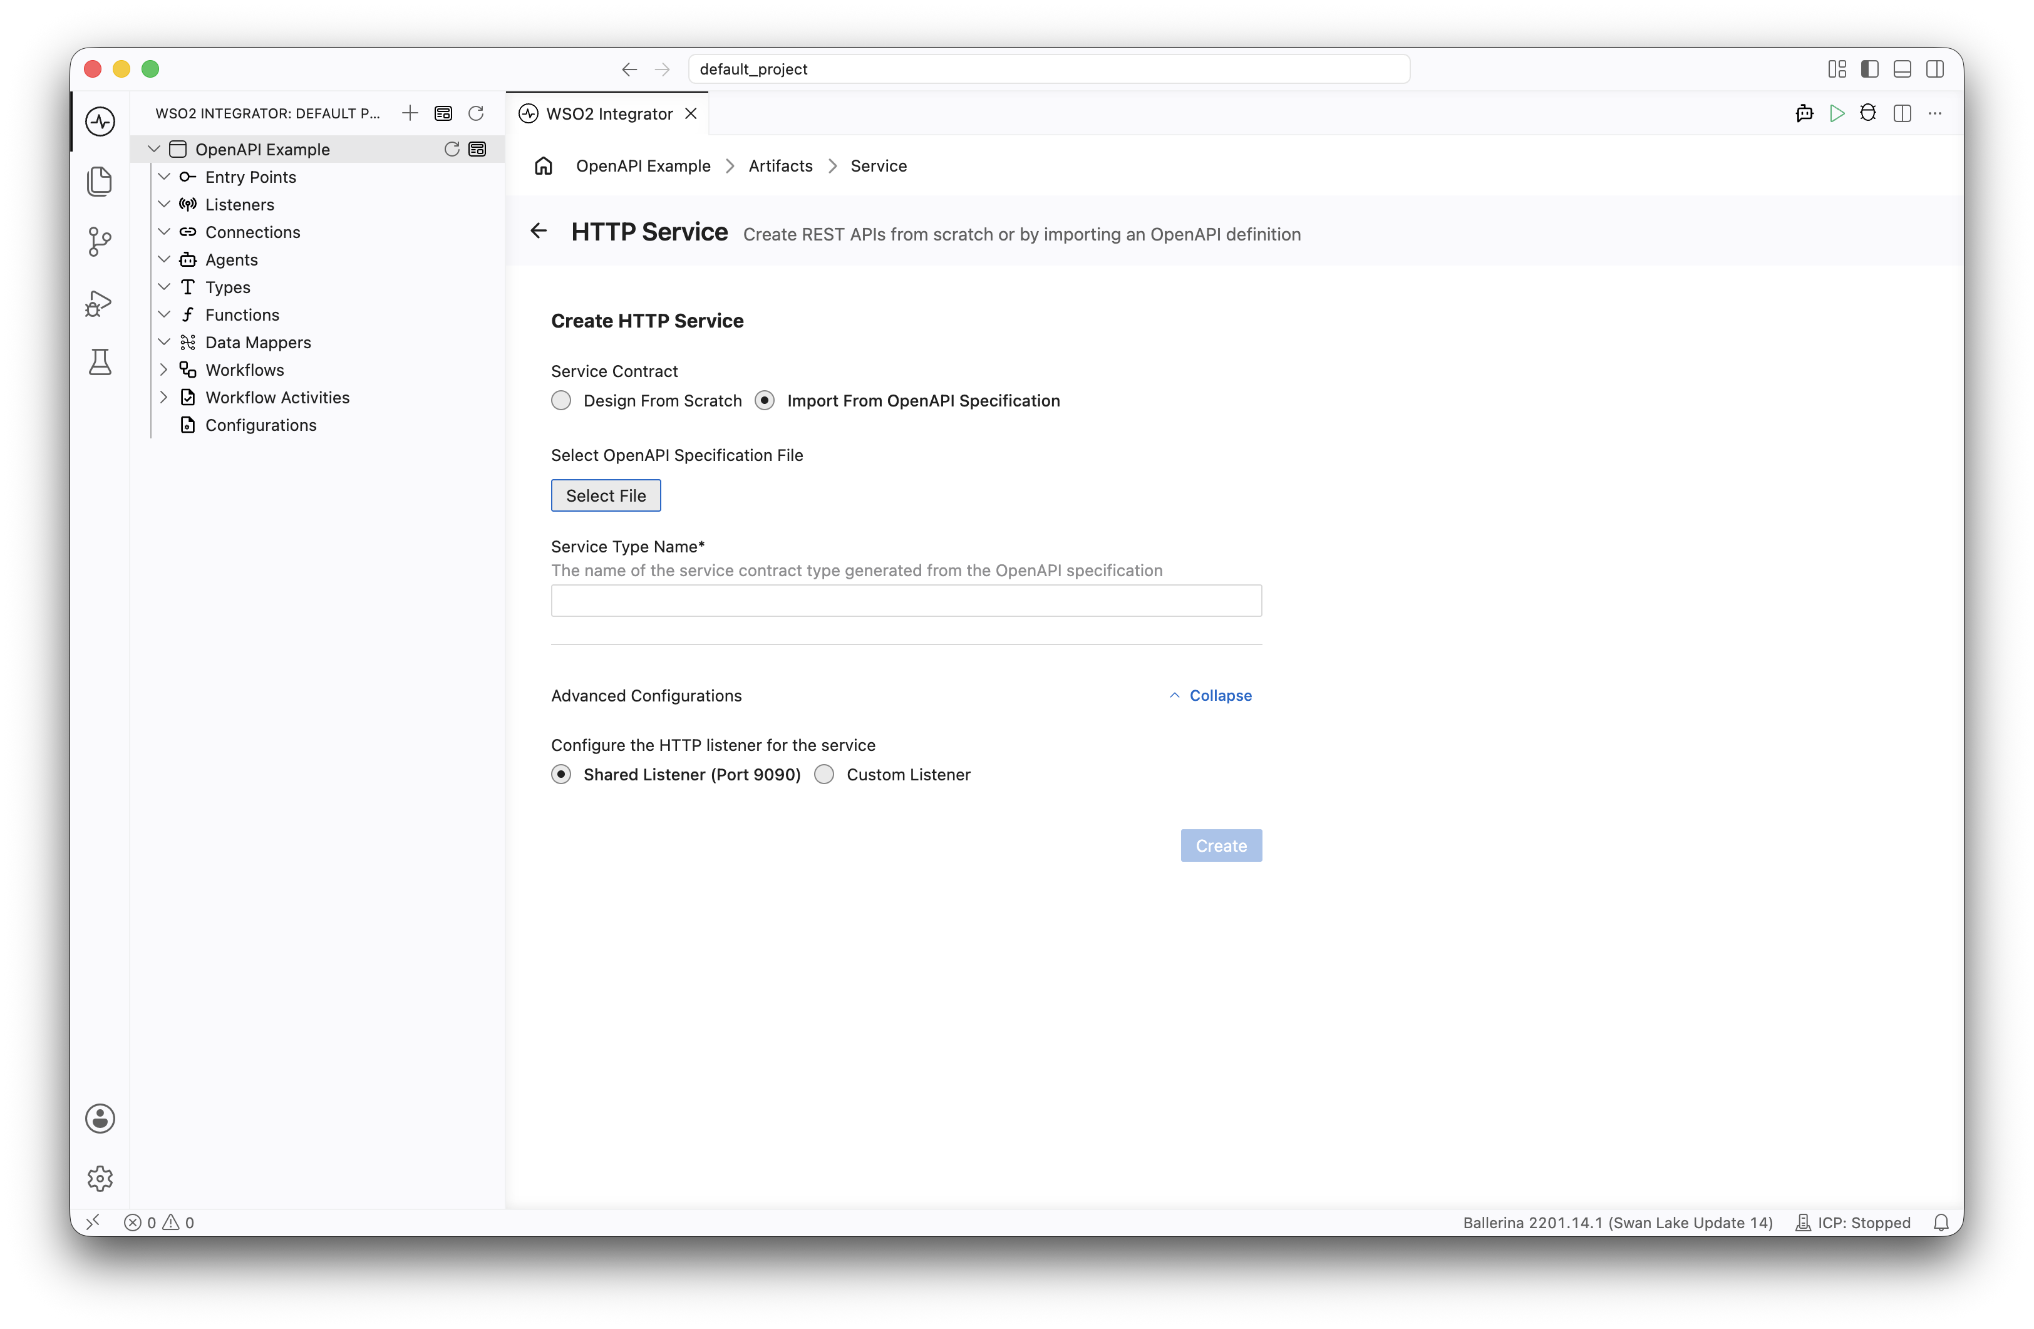The width and height of the screenshot is (2034, 1329).
Task: Collapse the Listeners tree section
Action: point(164,204)
